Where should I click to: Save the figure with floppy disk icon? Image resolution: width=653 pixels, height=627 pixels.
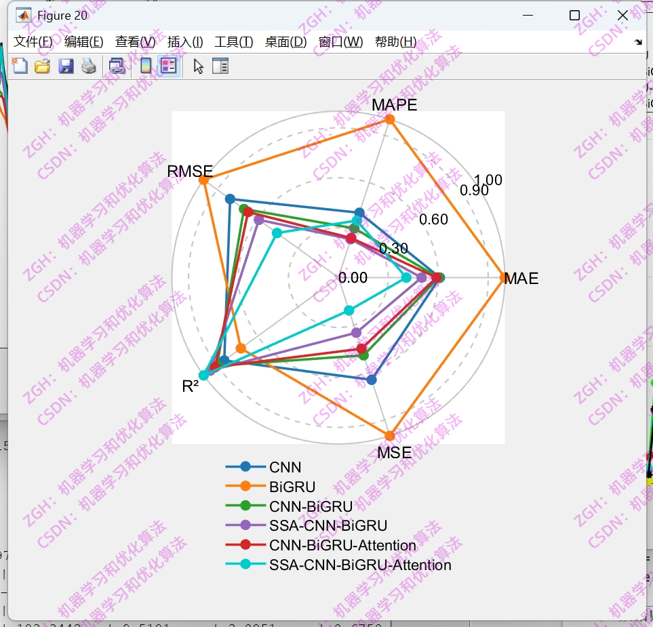click(x=66, y=66)
